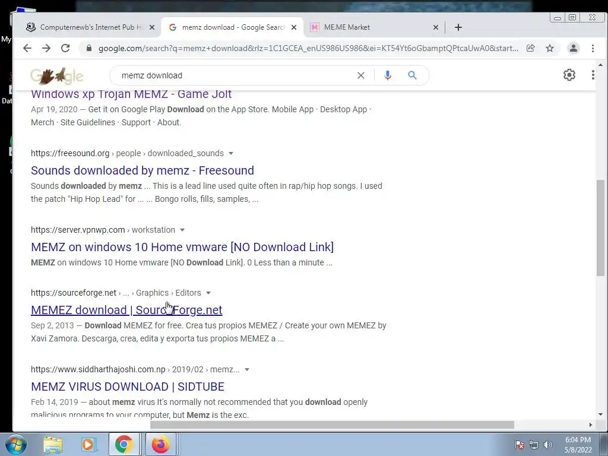The height and width of the screenshot is (456, 608).
Task: Close the ME.ME Market tab
Action: coord(435,27)
